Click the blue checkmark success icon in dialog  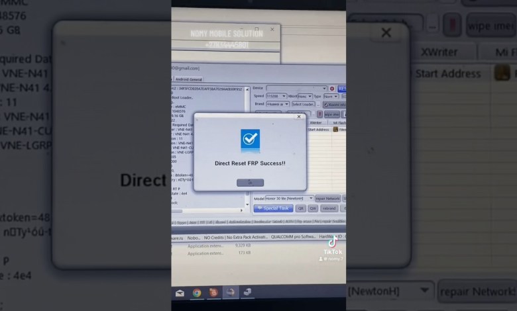point(250,140)
